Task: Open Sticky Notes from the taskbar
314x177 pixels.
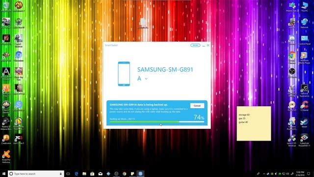Action: tap(132, 174)
